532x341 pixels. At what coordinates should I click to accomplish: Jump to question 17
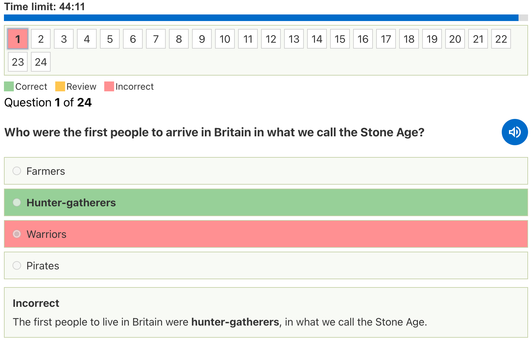tap(386, 39)
